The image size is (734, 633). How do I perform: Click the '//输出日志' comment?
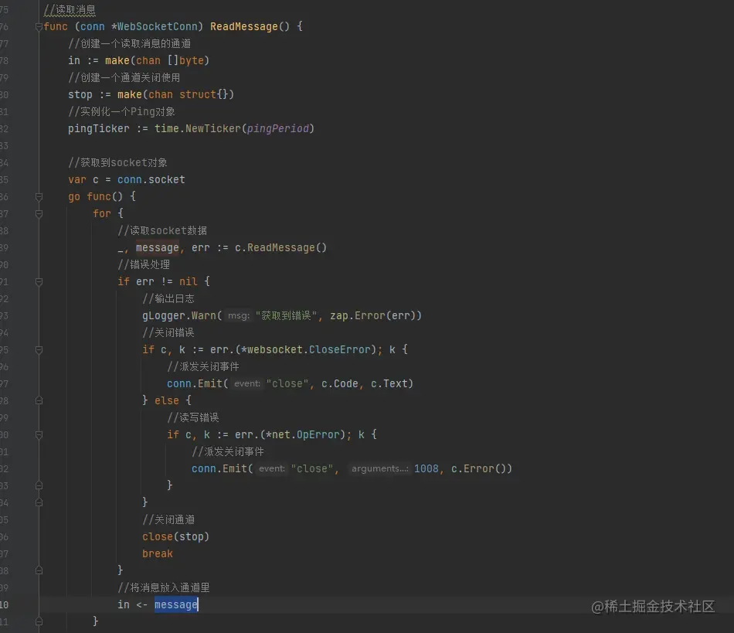pos(168,298)
